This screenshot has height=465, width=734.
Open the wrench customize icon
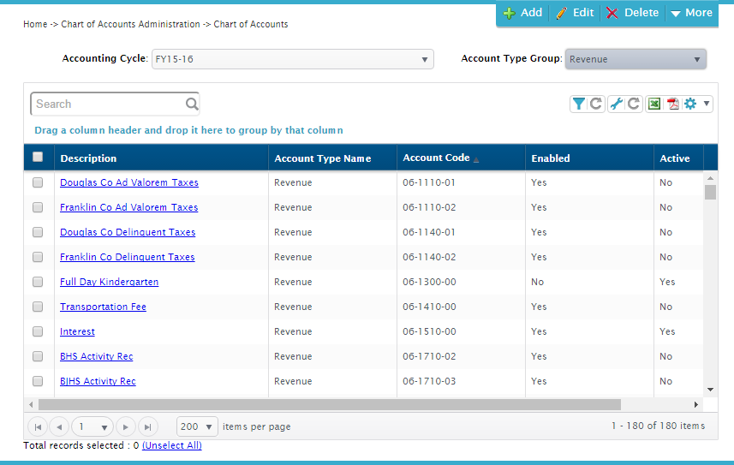[x=617, y=104]
